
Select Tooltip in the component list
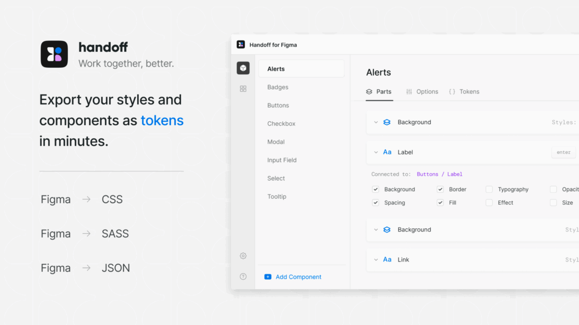[x=276, y=196]
